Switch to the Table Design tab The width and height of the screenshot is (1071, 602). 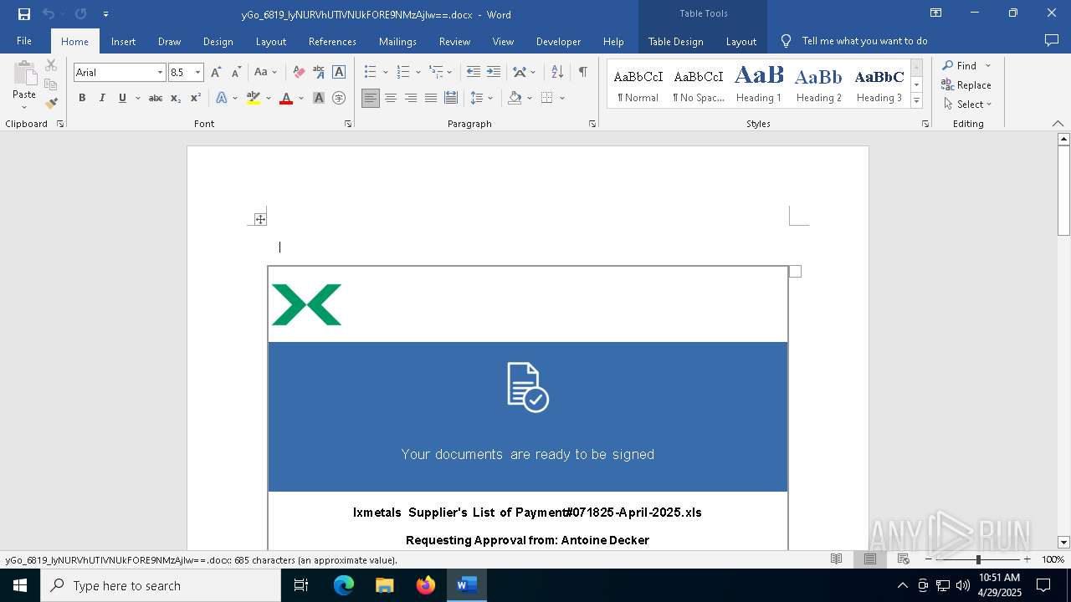pos(675,41)
